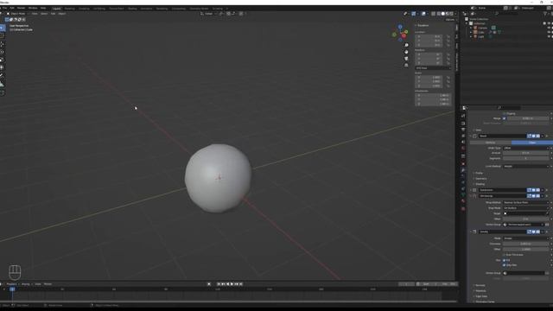Click the viewport zoom magnifier icon
Viewport: 553px width, 311px height.
406,45
